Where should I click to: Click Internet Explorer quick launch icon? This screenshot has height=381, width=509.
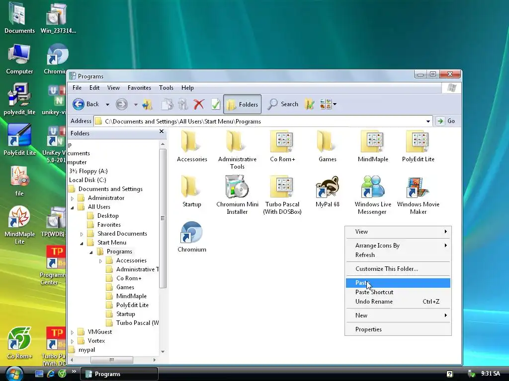tap(51, 374)
